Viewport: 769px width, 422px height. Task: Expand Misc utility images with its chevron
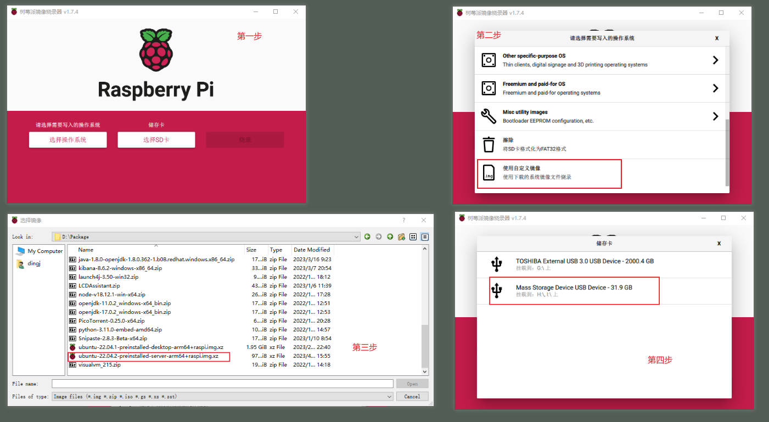point(715,116)
